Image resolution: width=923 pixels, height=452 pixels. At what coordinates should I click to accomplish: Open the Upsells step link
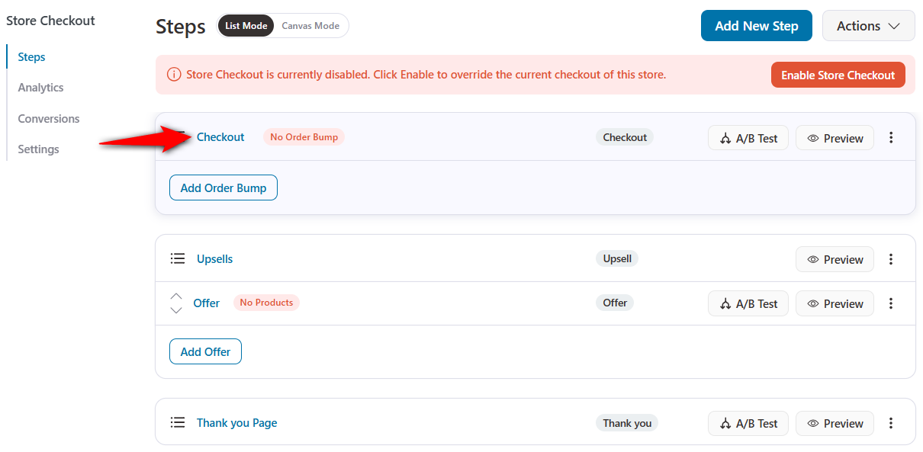[x=214, y=259]
